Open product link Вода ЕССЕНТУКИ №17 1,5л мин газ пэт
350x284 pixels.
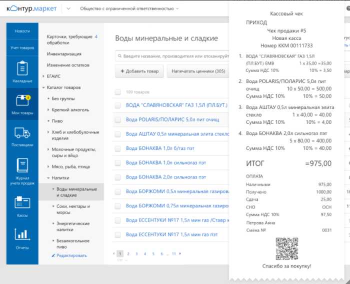pyautogui.click(x=171, y=234)
